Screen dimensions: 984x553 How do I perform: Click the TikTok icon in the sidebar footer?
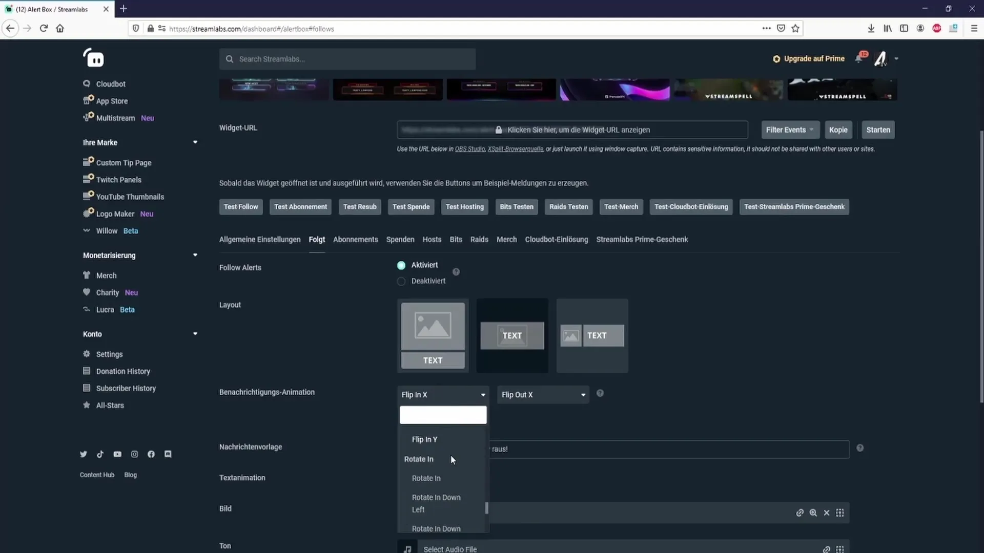pyautogui.click(x=100, y=454)
